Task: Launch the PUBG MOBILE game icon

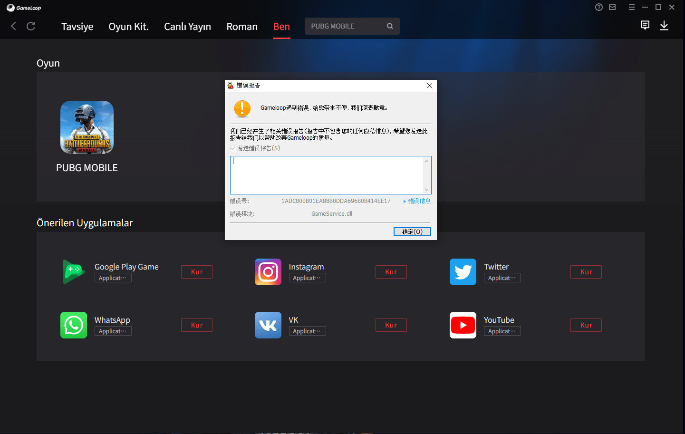Action: [x=87, y=127]
